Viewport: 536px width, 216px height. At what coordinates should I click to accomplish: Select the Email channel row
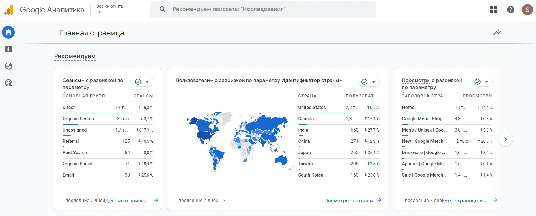pos(108,175)
